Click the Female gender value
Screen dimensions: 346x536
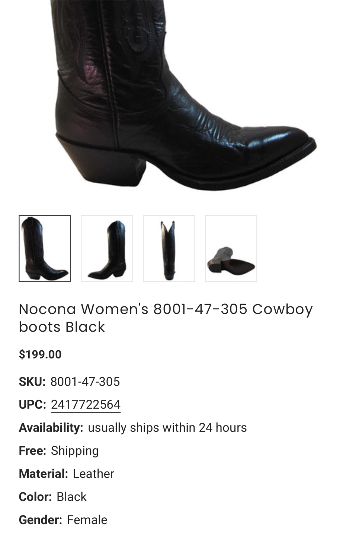point(87,520)
